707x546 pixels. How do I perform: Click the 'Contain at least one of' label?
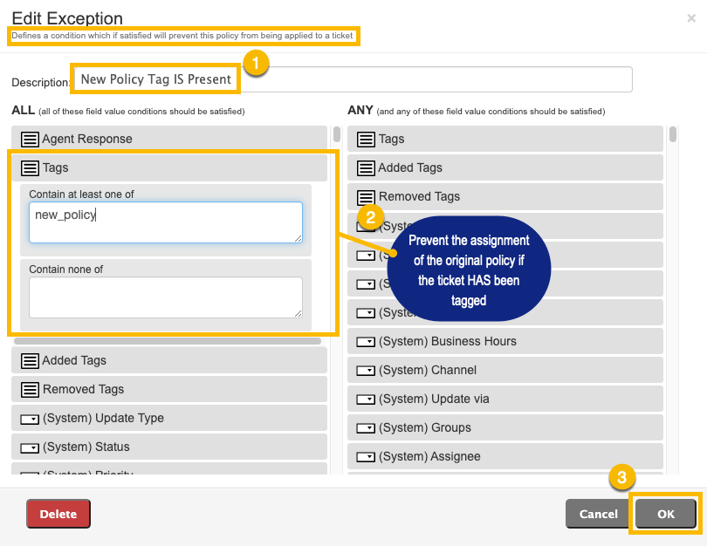82,195
